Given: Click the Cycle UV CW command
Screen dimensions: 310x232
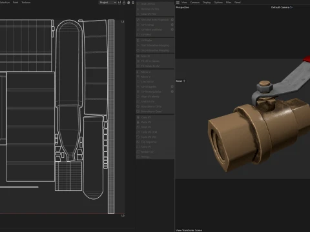Looking at the screenshot, I should pos(149,137).
